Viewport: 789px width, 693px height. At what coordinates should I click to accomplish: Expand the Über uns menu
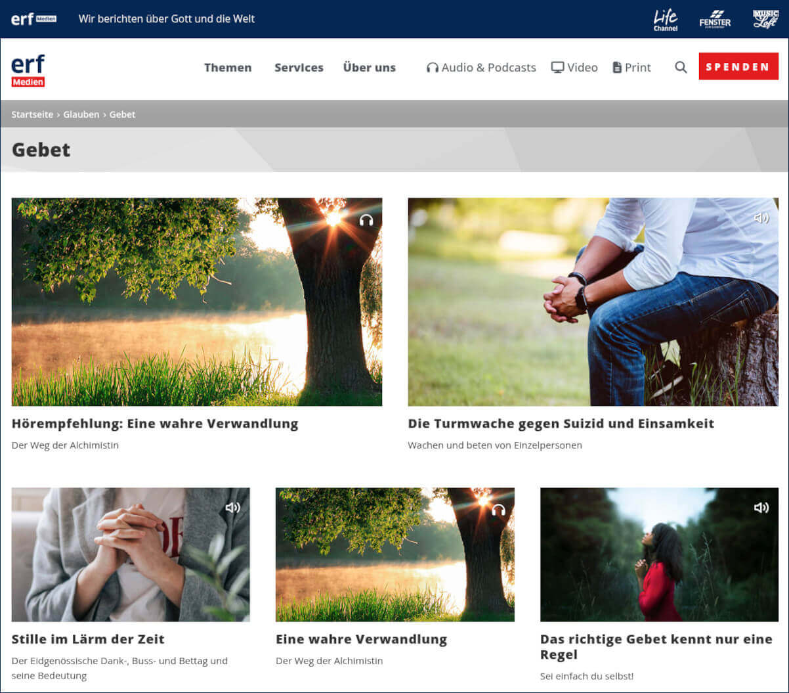pos(369,67)
